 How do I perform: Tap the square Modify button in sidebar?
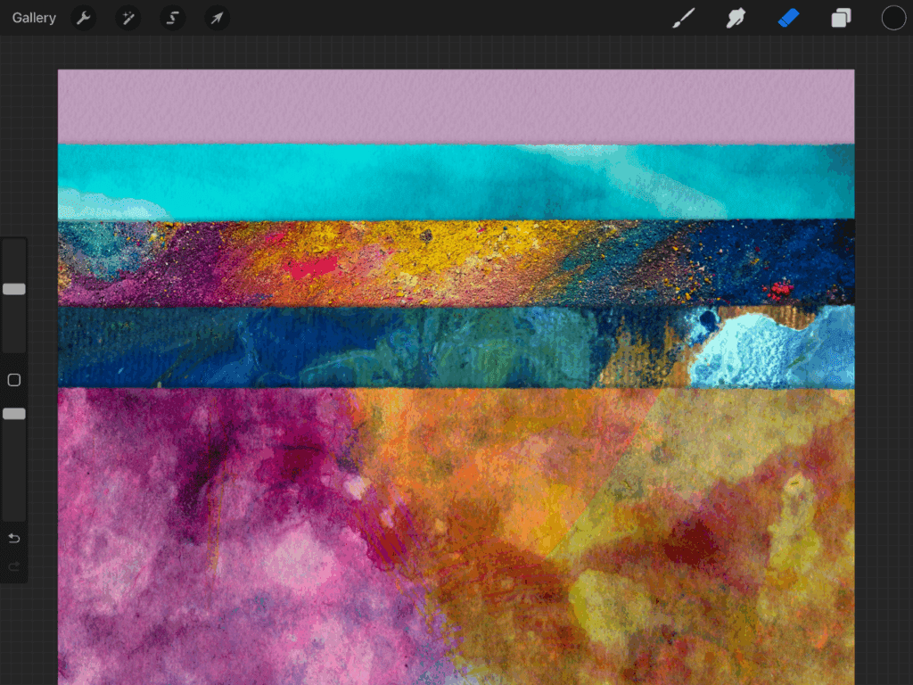(14, 380)
